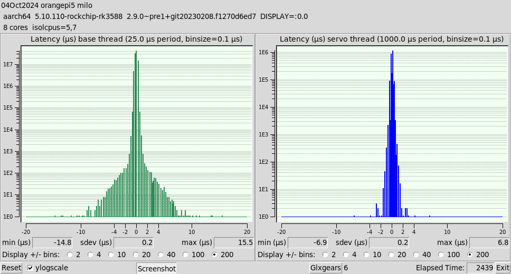Select 200 bins for base thread
The width and height of the screenshot is (511, 274).
tap(214, 255)
